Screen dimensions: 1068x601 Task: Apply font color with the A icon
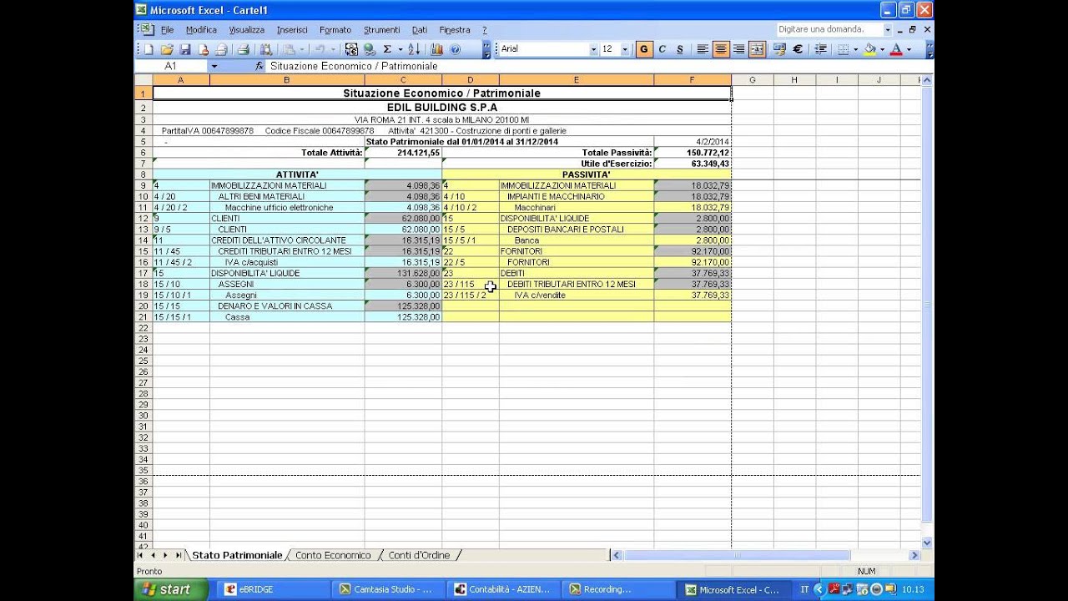(x=896, y=49)
